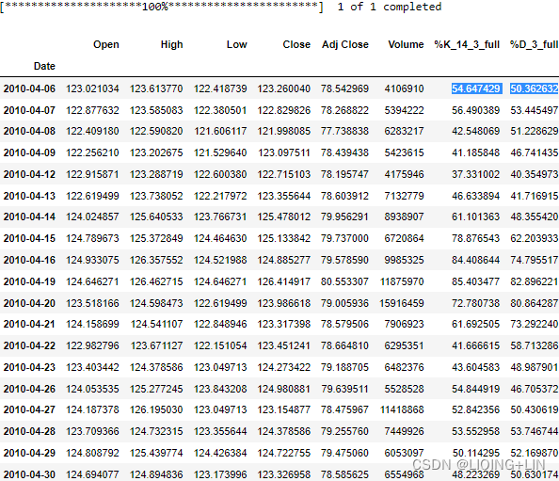Click the %D_3_full column header
Image resolution: width=559 pixels, height=481 pixels.
534,44
